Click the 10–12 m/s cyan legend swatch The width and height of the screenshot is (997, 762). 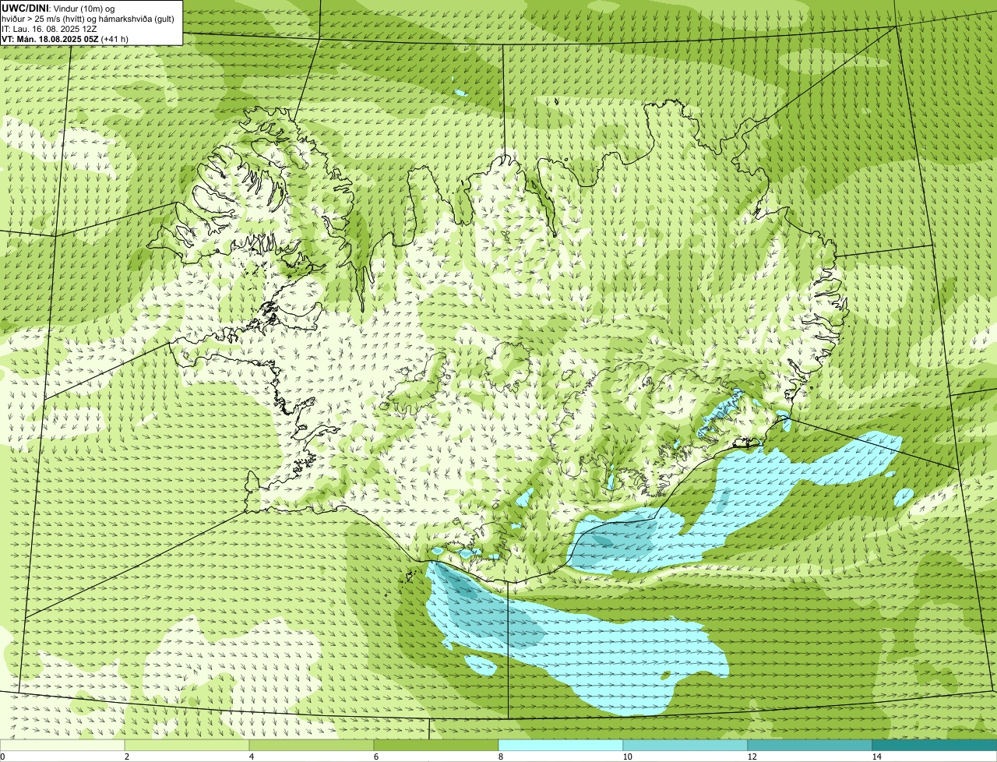pyautogui.click(x=685, y=745)
